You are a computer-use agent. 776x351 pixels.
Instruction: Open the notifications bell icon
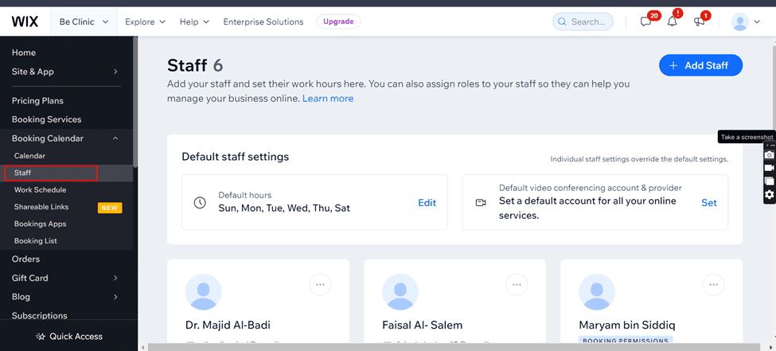pos(672,21)
